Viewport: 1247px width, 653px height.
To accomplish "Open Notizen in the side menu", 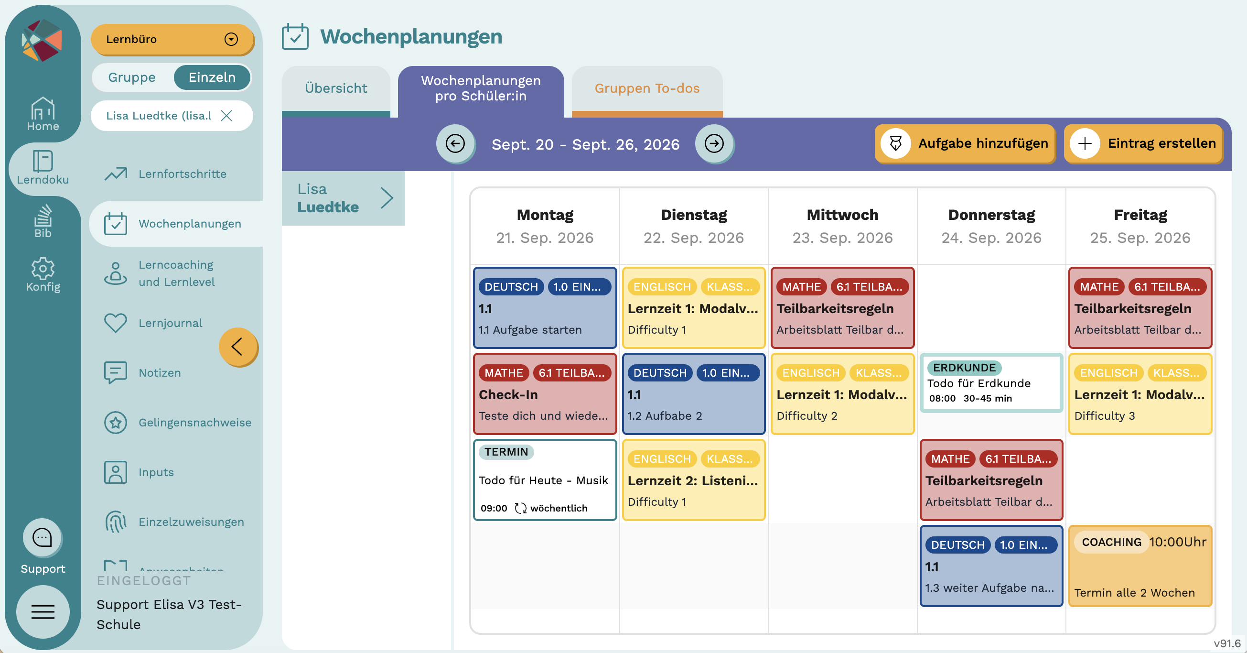I will coord(143,372).
